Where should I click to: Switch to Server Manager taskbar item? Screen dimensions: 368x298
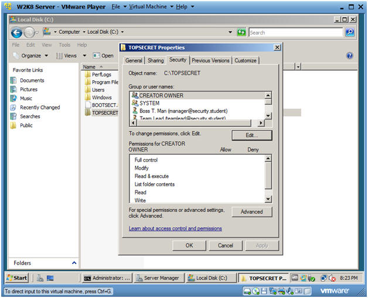(158, 278)
